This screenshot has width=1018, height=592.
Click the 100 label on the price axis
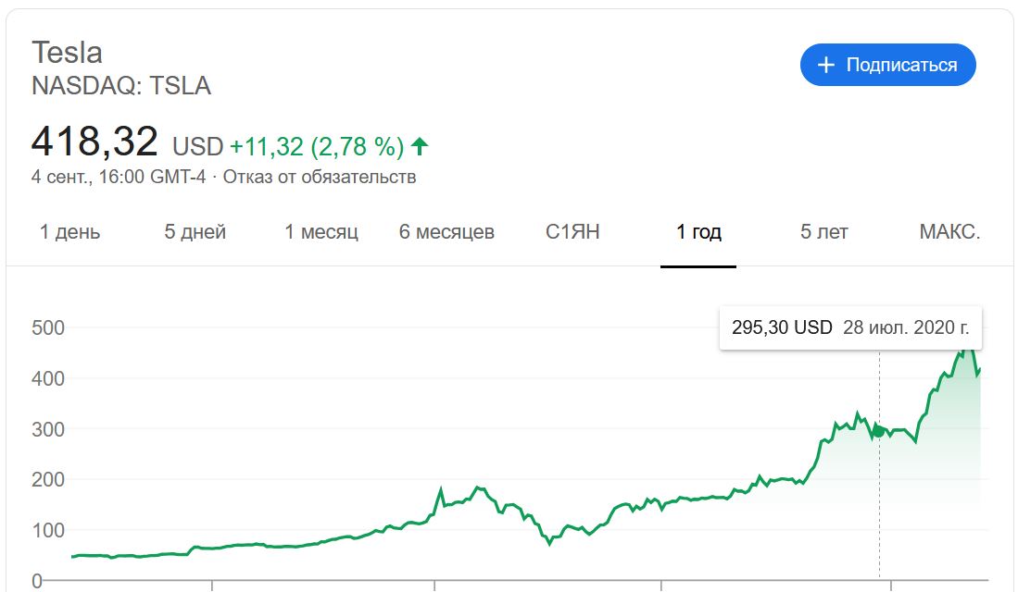(47, 530)
